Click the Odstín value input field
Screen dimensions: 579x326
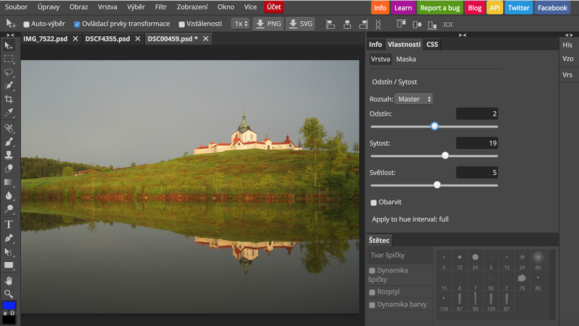point(477,114)
